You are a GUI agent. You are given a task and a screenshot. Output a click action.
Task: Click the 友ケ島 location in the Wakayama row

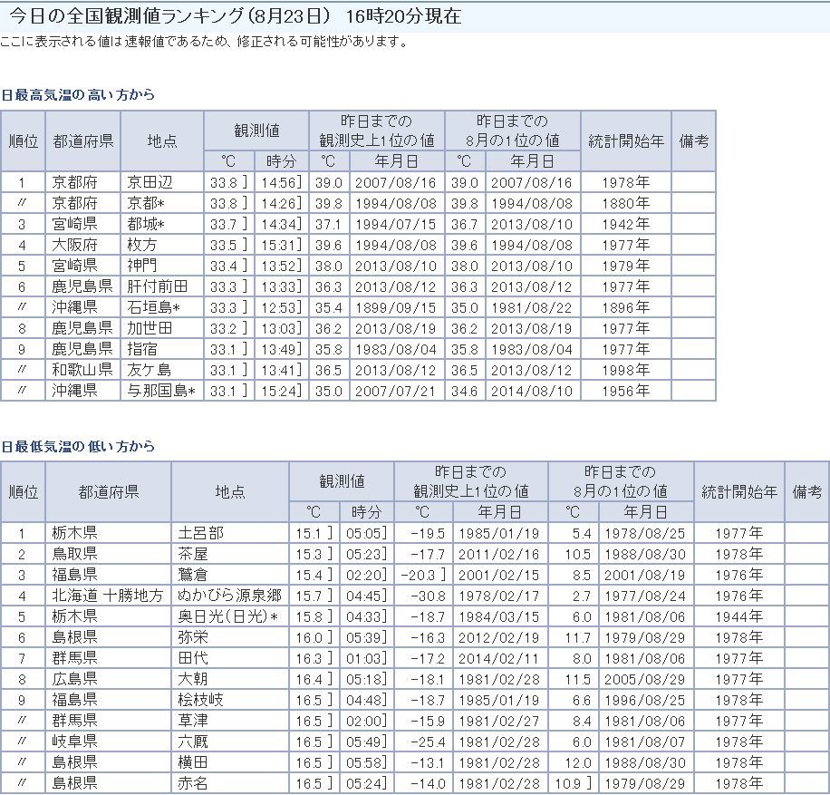point(149,370)
